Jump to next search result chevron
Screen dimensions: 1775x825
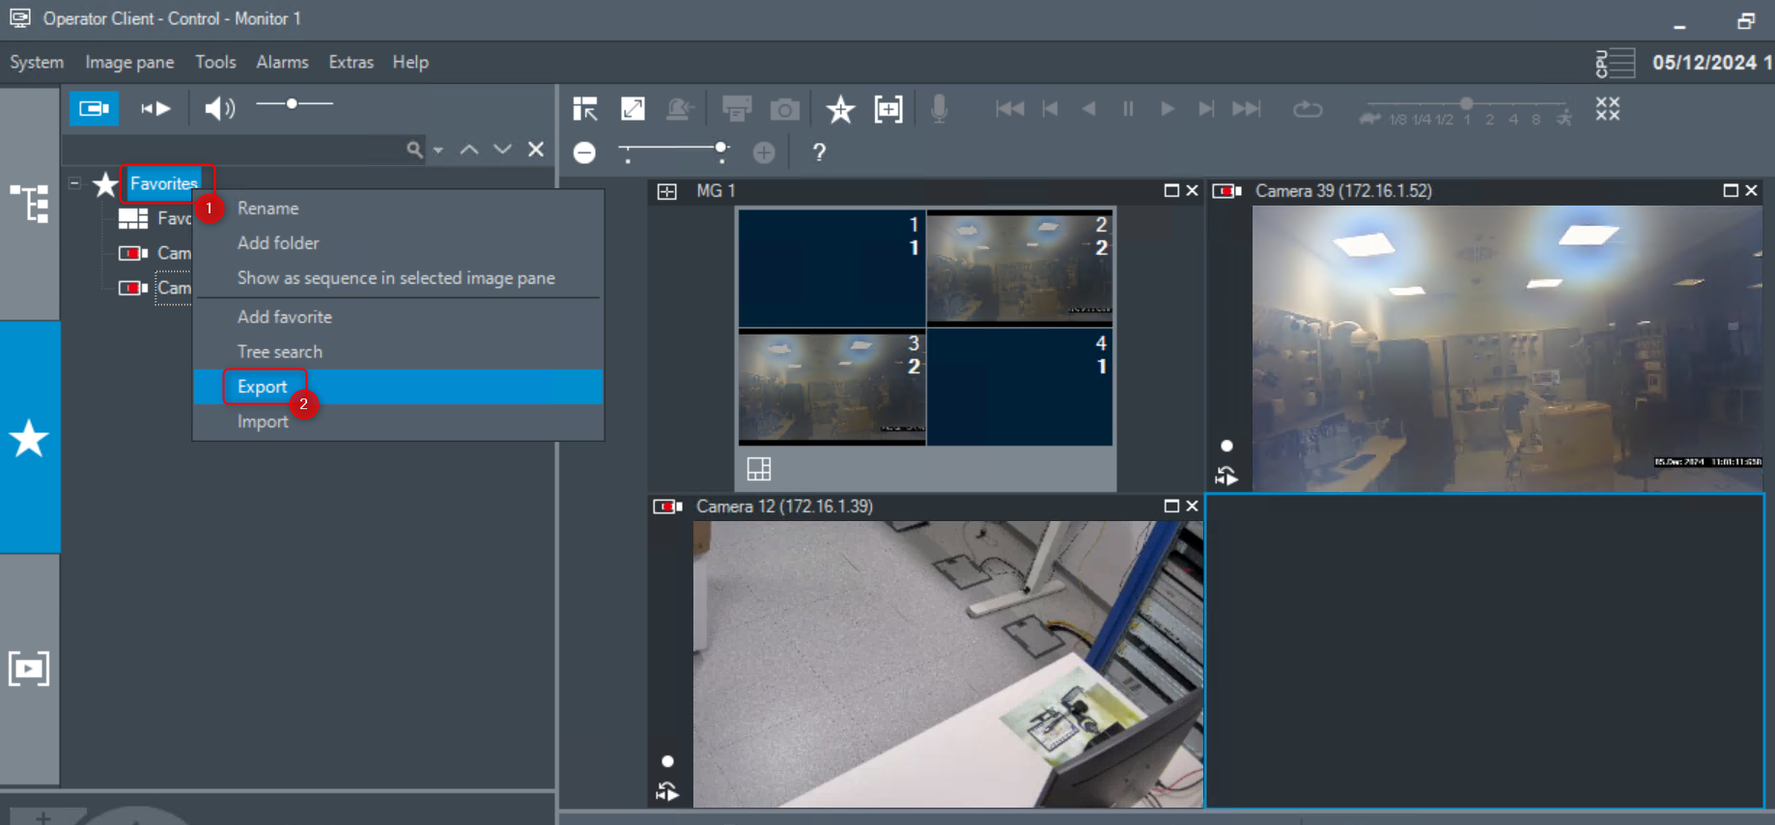(x=502, y=150)
